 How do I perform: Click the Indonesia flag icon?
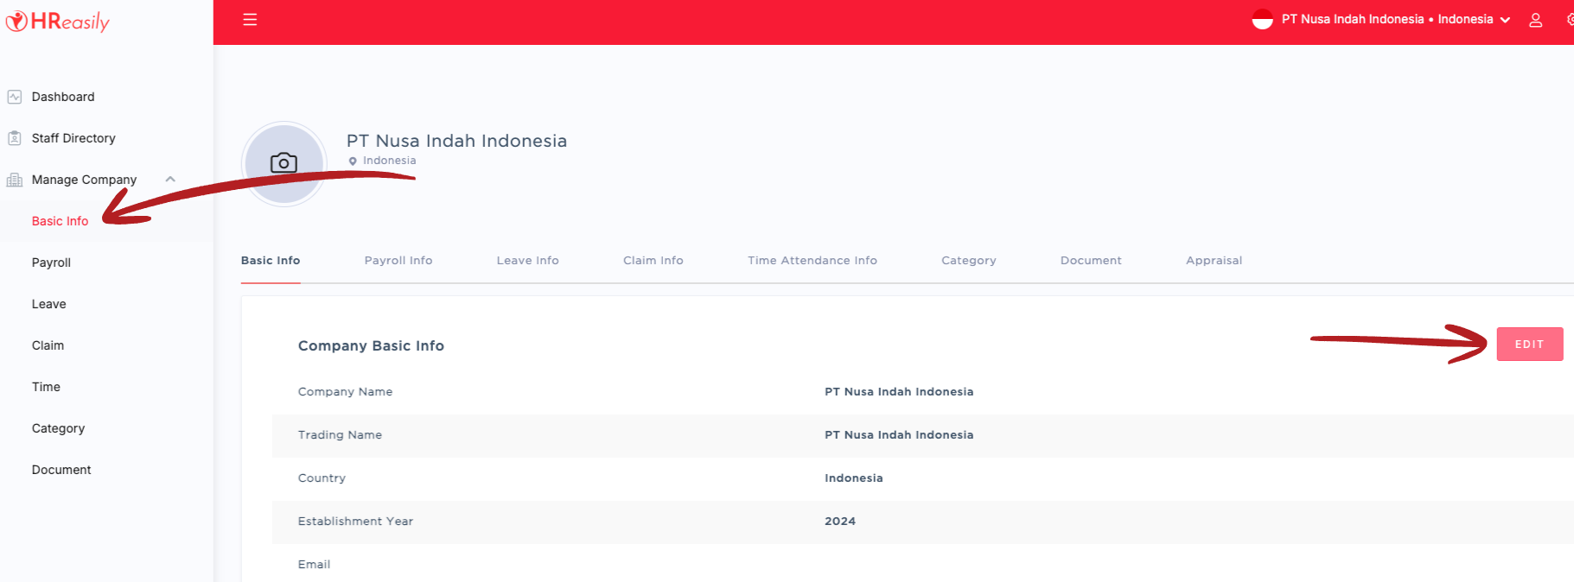click(1262, 19)
